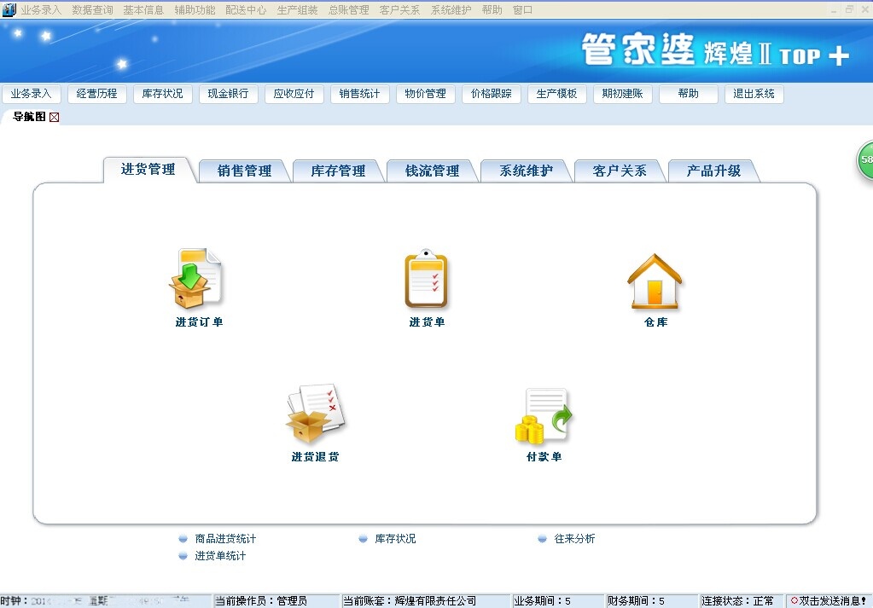Click the application logo icon in title bar
Screen dimensions: 873x608
(8, 9)
